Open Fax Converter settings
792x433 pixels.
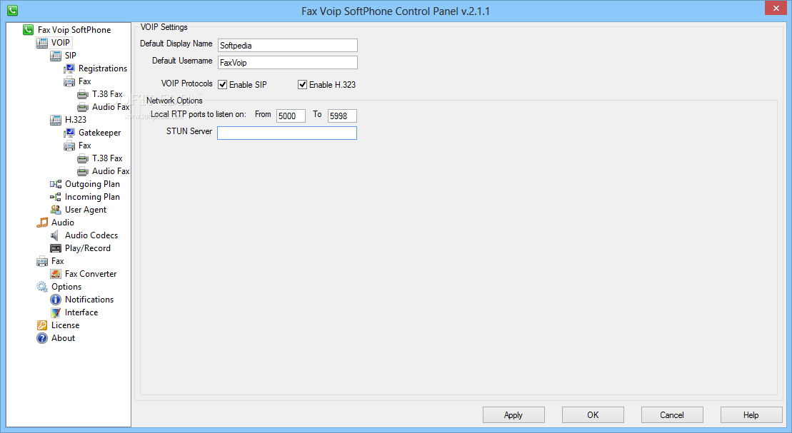pos(91,274)
